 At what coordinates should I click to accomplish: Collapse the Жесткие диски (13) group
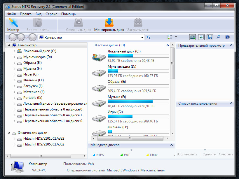(168, 45)
